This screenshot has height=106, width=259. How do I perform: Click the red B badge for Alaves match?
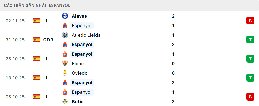point(250,21)
